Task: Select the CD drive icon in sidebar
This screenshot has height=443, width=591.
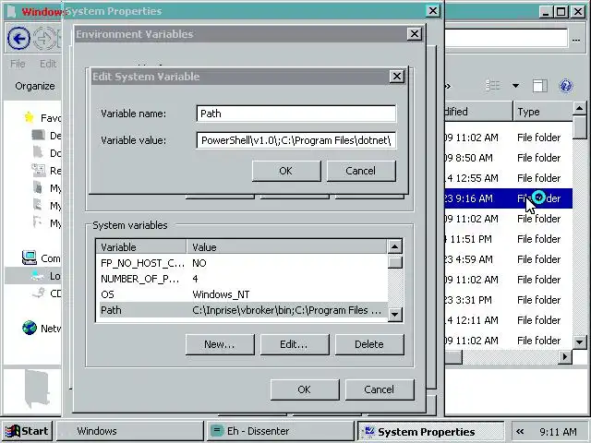Action: (x=39, y=293)
